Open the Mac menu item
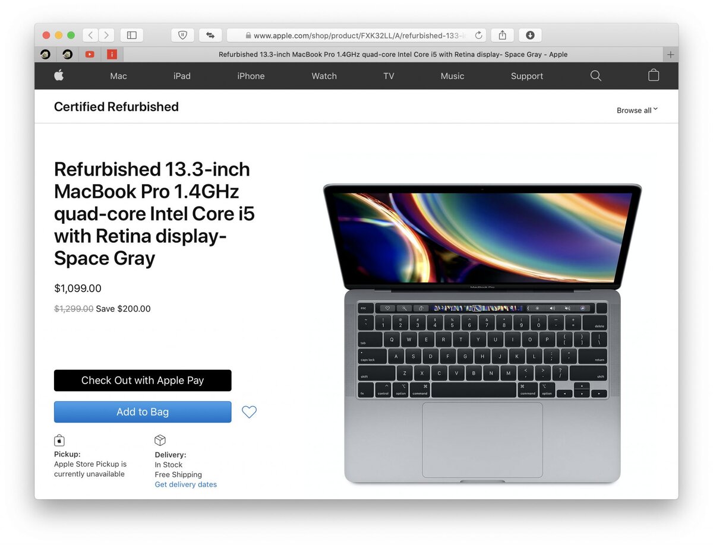The width and height of the screenshot is (713, 545). tap(118, 76)
